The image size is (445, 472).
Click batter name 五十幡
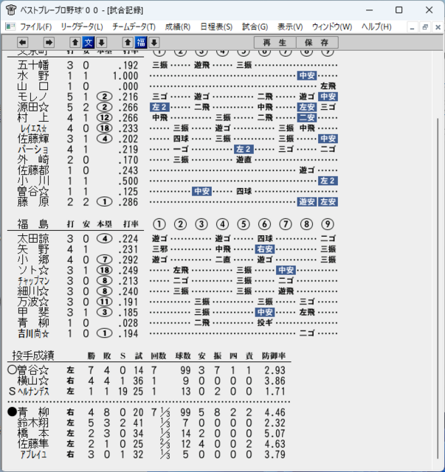point(33,65)
